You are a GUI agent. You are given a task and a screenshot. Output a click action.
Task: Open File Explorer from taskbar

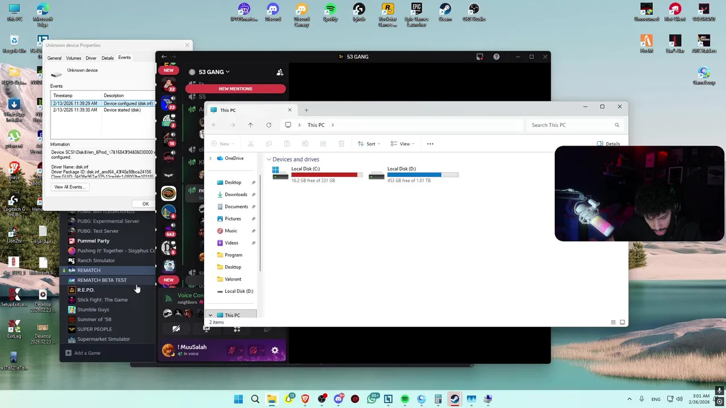272,399
